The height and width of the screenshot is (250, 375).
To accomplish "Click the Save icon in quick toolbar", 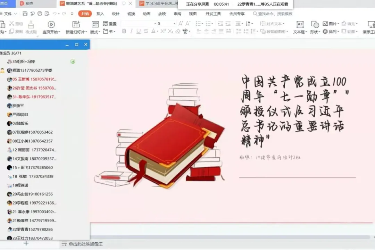I will 25,14.
